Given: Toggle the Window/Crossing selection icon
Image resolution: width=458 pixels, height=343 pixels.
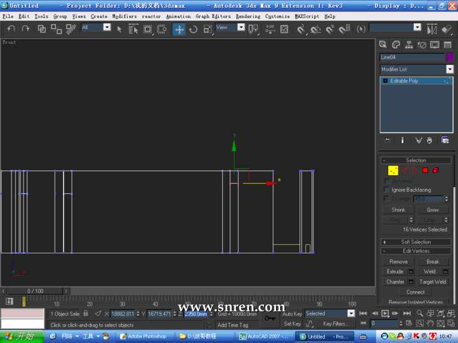Looking at the screenshot, I should tap(162, 29).
